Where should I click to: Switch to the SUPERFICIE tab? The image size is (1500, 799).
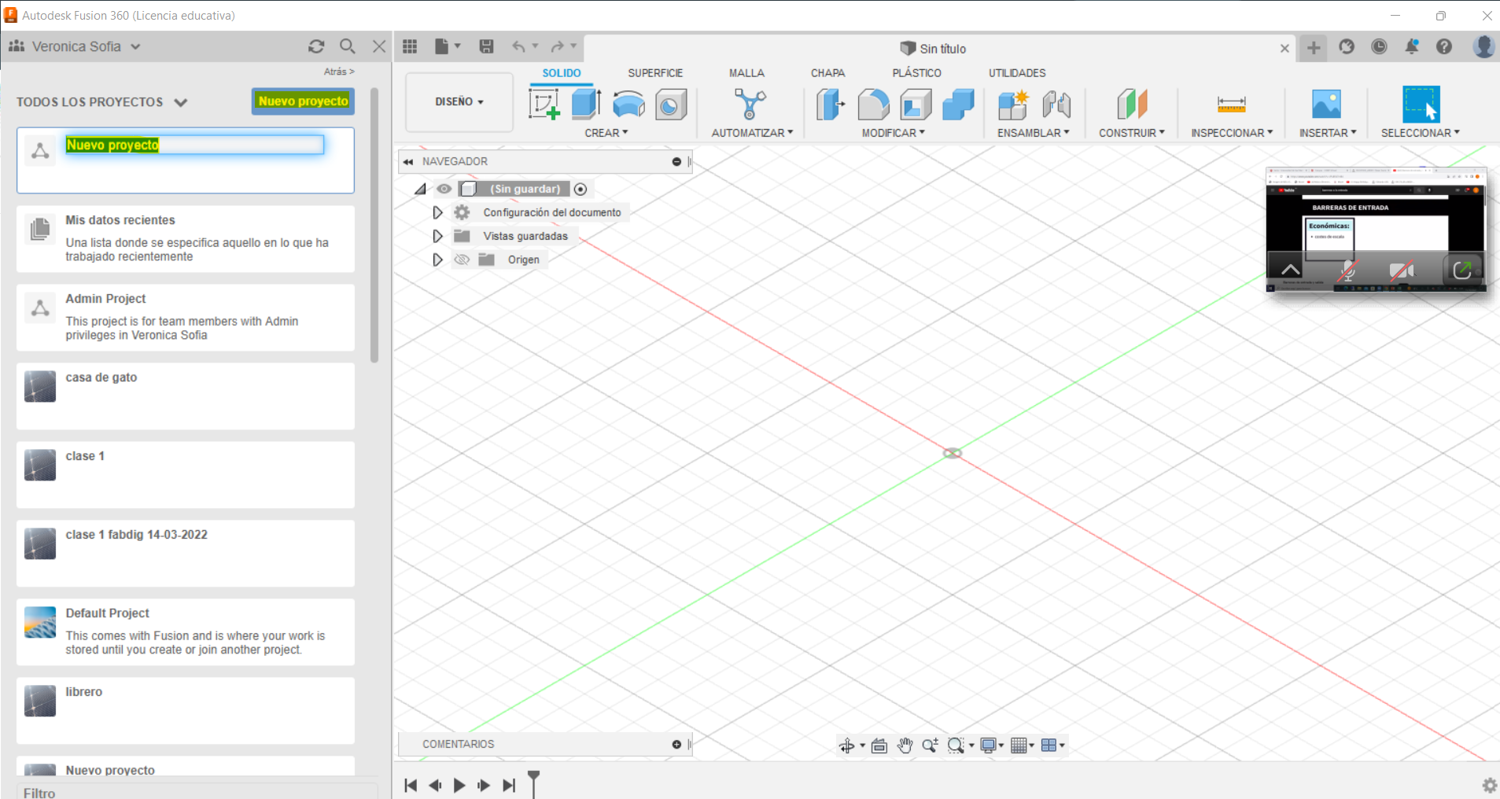point(655,73)
